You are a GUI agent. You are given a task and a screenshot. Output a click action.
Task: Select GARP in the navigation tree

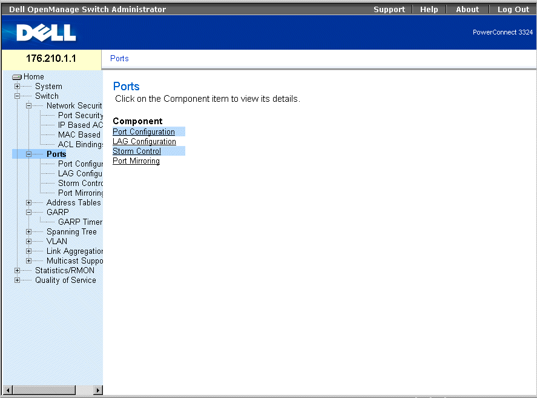click(58, 212)
